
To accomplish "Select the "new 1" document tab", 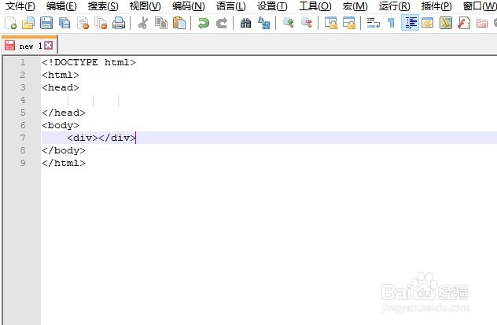I will (x=29, y=46).
